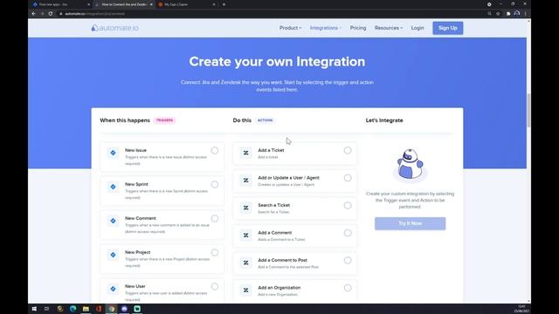Click the Jira icon beside New User
This screenshot has height=314, width=559.
coord(113,289)
